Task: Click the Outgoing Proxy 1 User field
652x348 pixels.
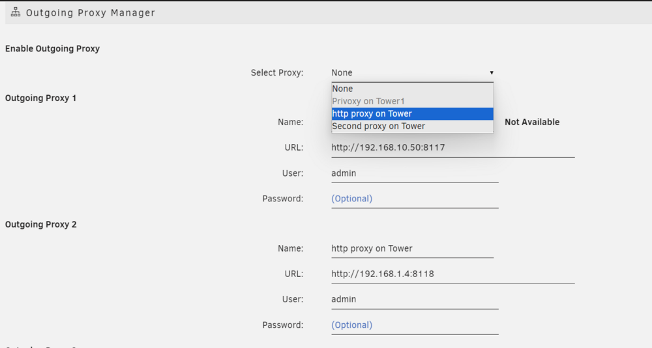Action: [x=415, y=173]
